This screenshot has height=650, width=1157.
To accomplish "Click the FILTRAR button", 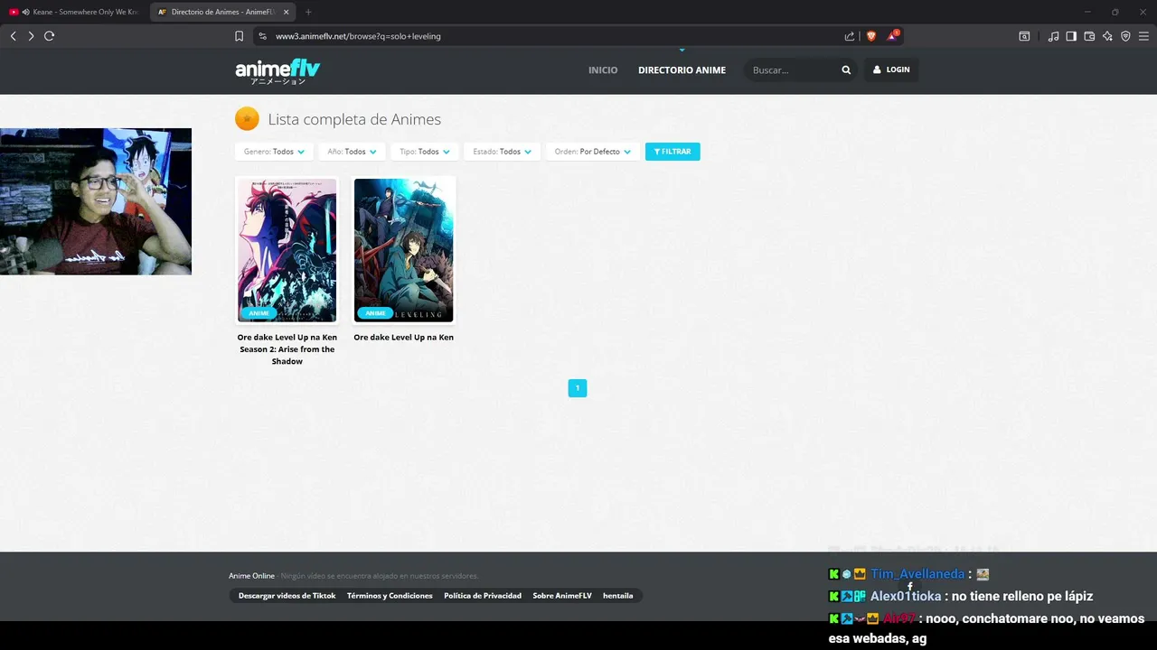I will point(673,152).
